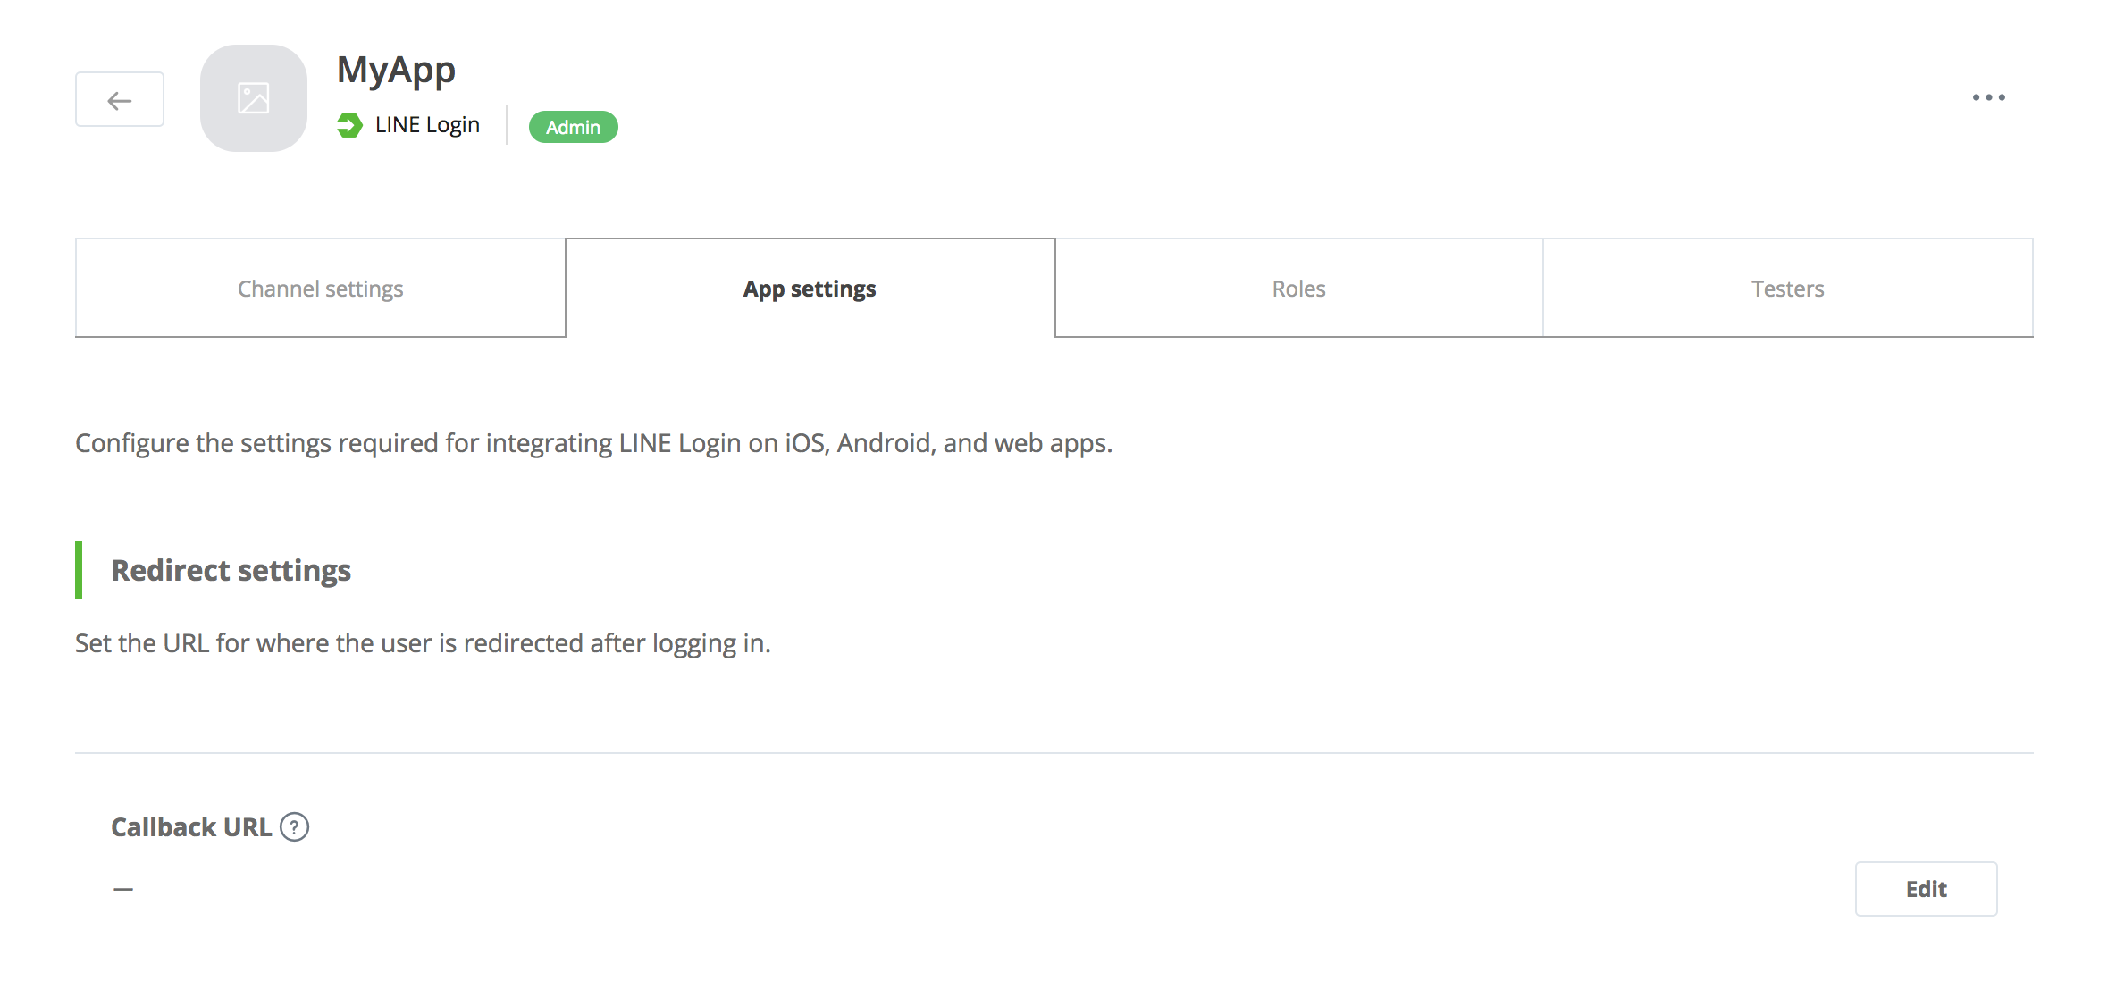Click the green Admin badge
The height and width of the screenshot is (1006, 2116).
(x=573, y=127)
